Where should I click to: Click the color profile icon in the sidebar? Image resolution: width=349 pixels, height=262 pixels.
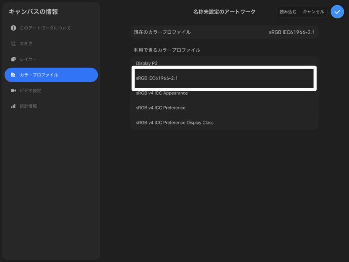pyautogui.click(x=13, y=75)
